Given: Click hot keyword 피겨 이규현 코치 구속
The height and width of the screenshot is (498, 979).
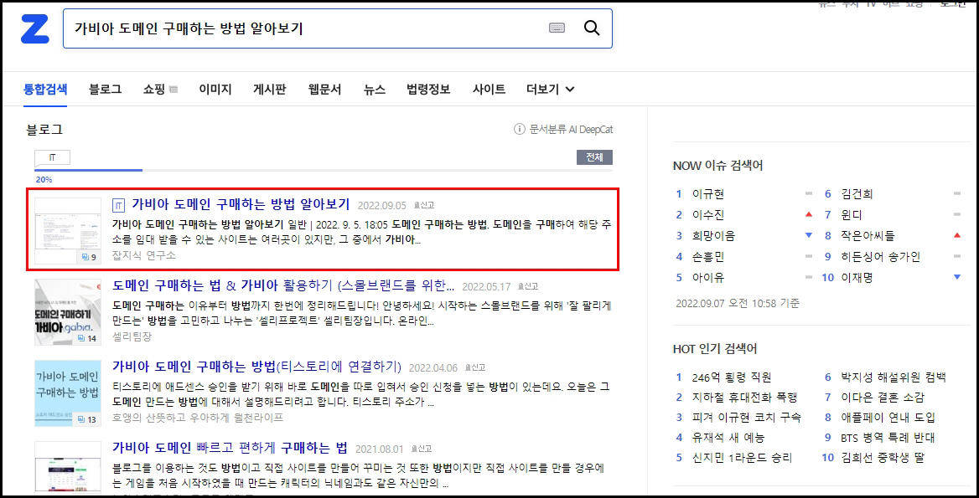Looking at the screenshot, I should 747,417.
